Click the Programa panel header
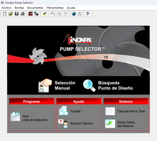The image size is (157, 141). (32, 101)
